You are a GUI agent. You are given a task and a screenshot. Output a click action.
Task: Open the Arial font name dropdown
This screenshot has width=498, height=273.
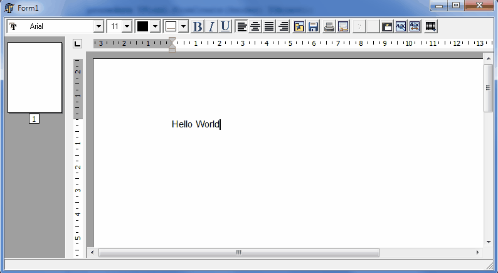coord(98,26)
